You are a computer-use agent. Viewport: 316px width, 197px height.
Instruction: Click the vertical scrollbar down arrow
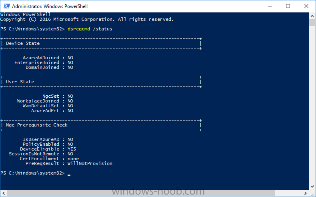pos(312,186)
